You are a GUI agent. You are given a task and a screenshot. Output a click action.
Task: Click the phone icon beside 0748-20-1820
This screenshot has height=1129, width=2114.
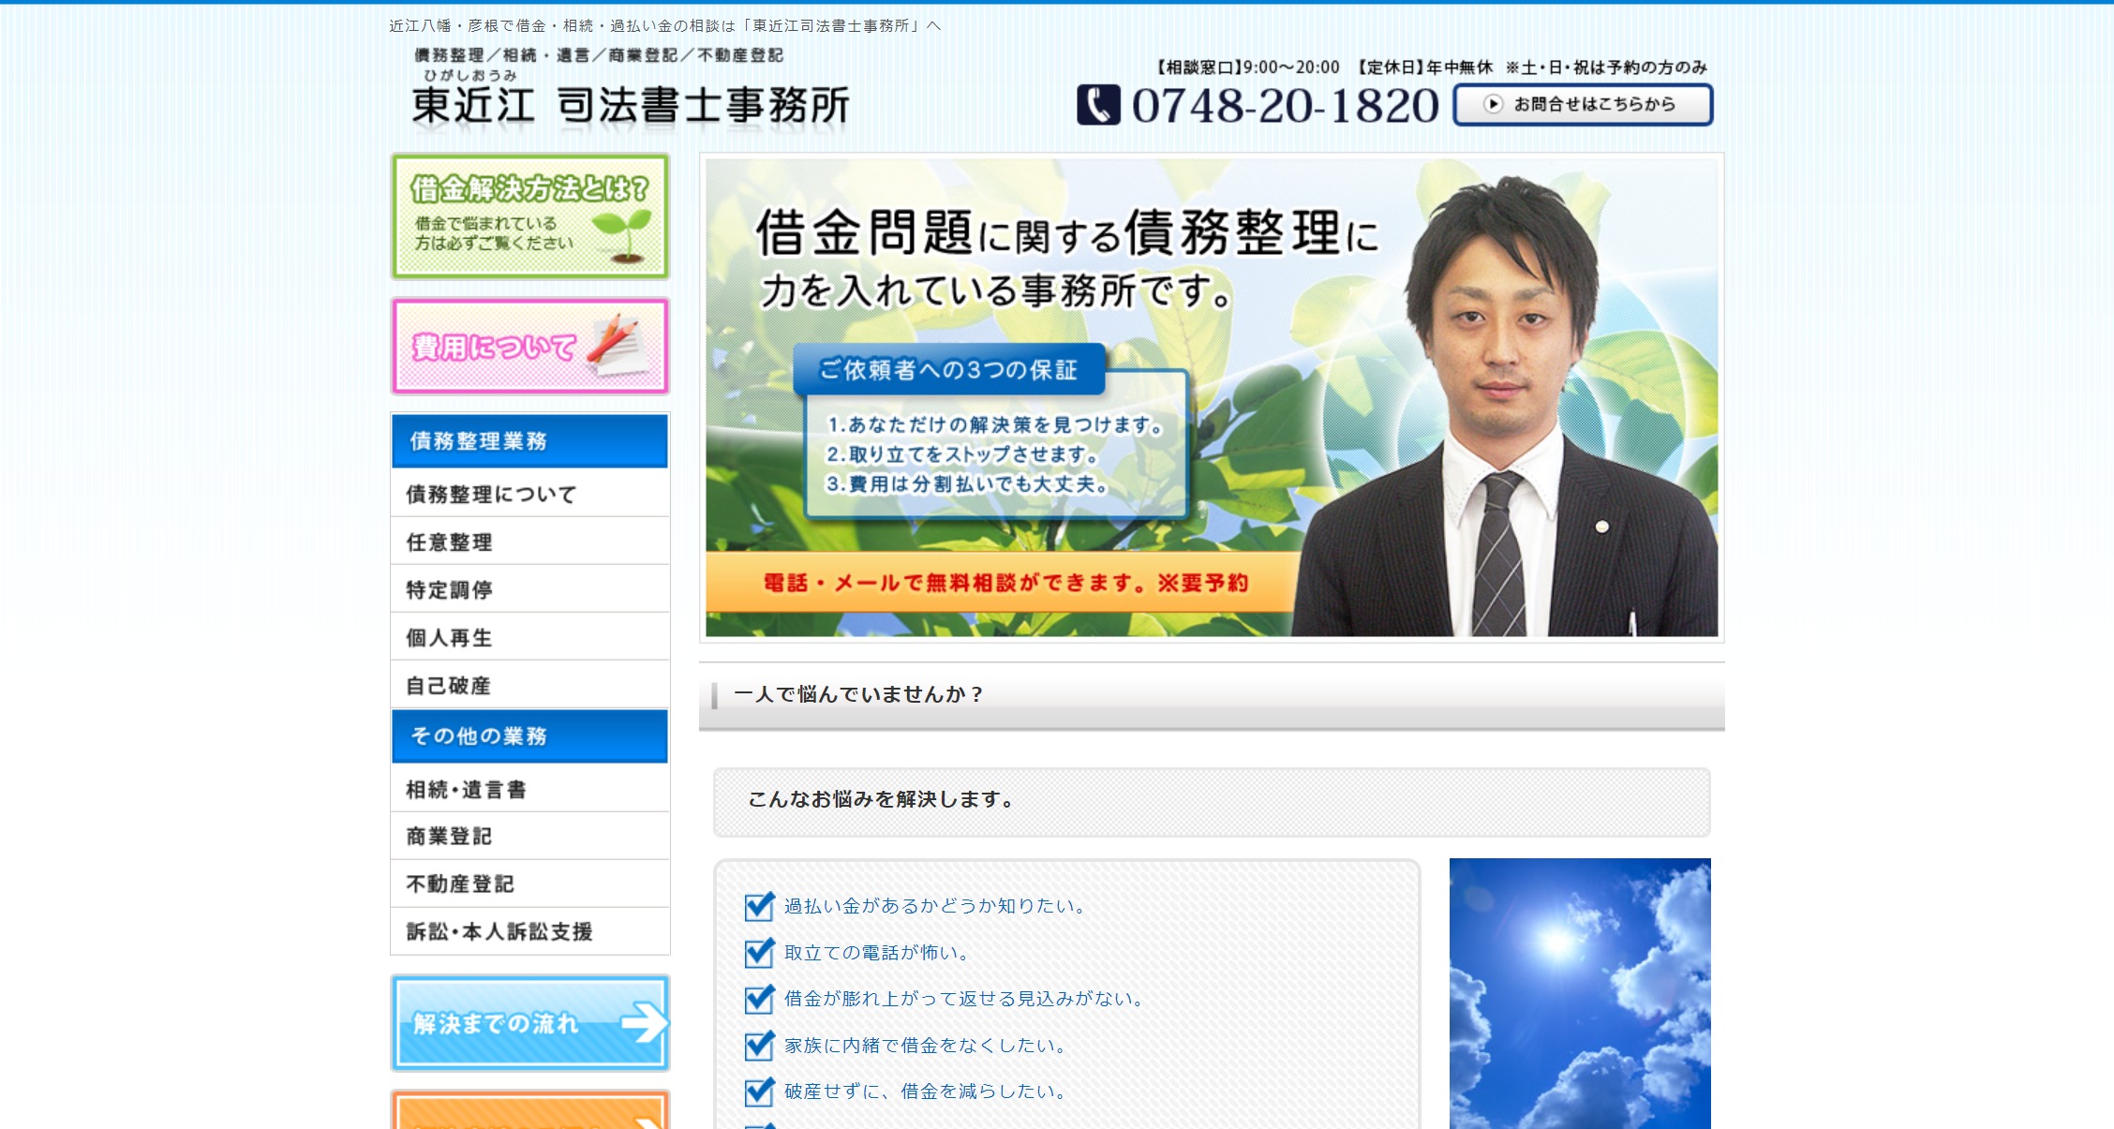(x=1098, y=105)
